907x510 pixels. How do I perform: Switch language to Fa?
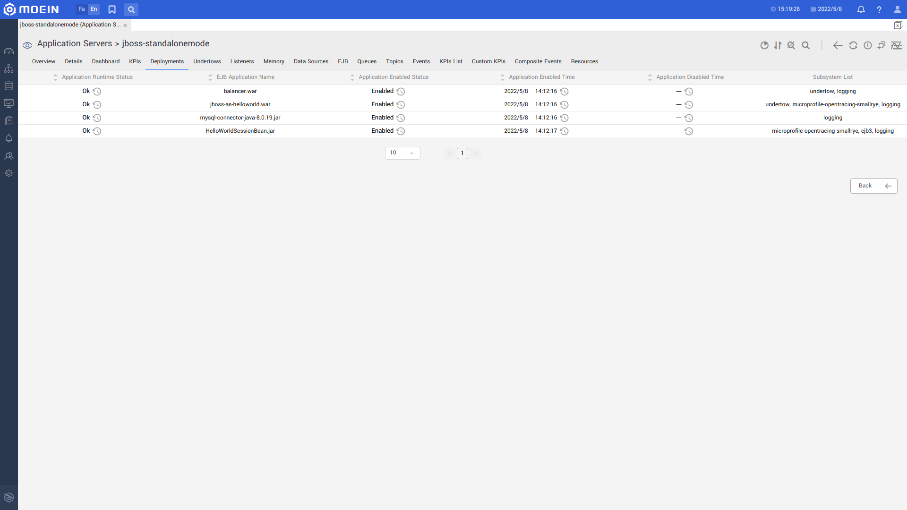pyautogui.click(x=82, y=9)
